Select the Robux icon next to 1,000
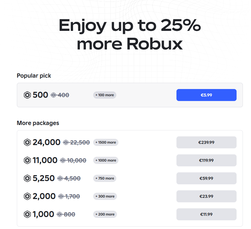 [27, 214]
